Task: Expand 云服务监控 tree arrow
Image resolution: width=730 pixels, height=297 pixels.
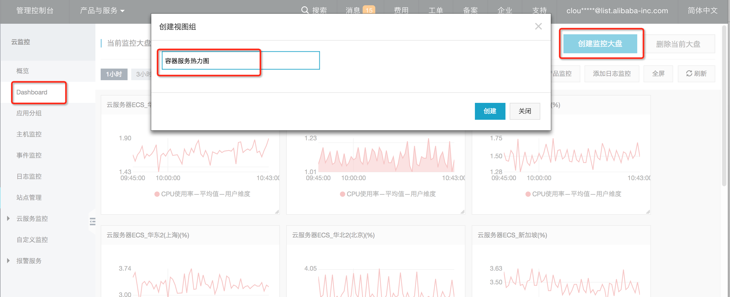Action: tap(8, 218)
